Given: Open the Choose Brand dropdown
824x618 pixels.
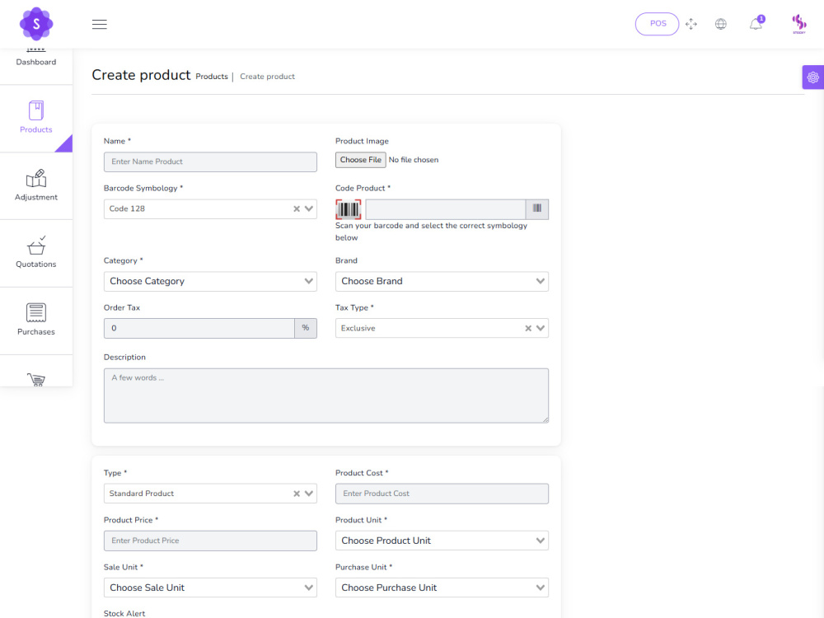Looking at the screenshot, I should click(442, 281).
